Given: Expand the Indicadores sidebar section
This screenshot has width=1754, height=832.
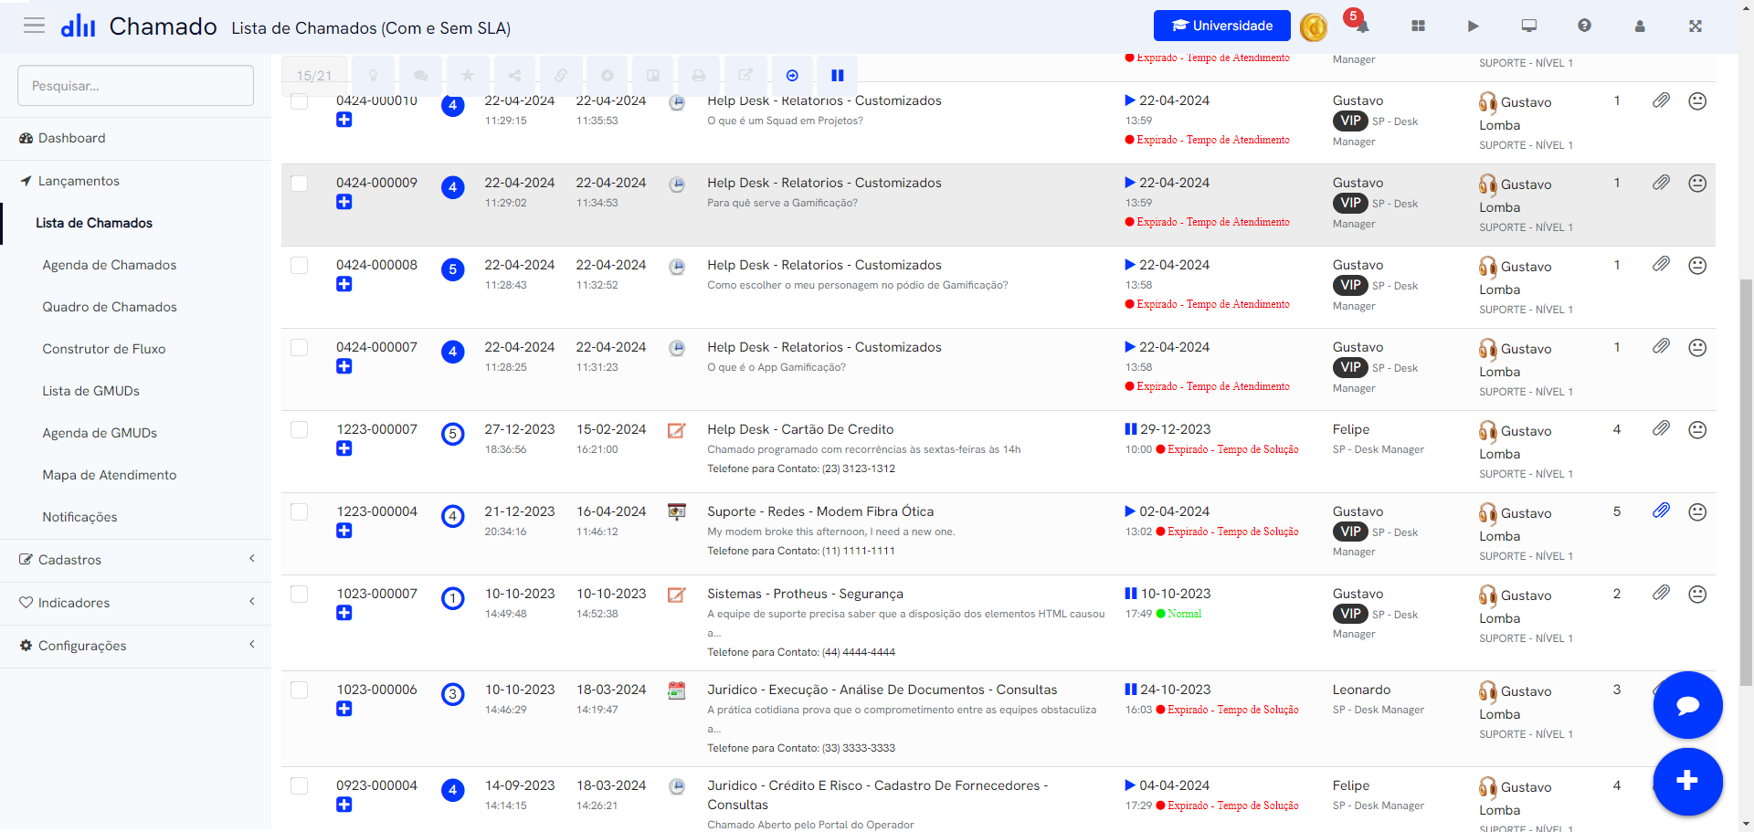Looking at the screenshot, I should click(x=135, y=603).
